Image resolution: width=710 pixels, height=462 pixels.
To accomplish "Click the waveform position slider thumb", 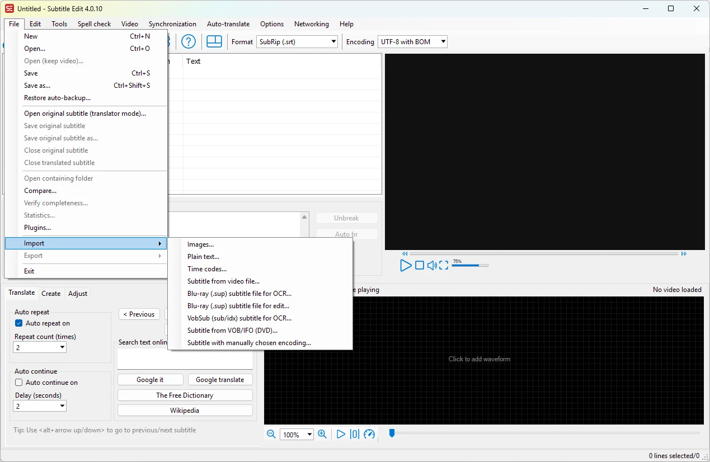I will pos(392,433).
